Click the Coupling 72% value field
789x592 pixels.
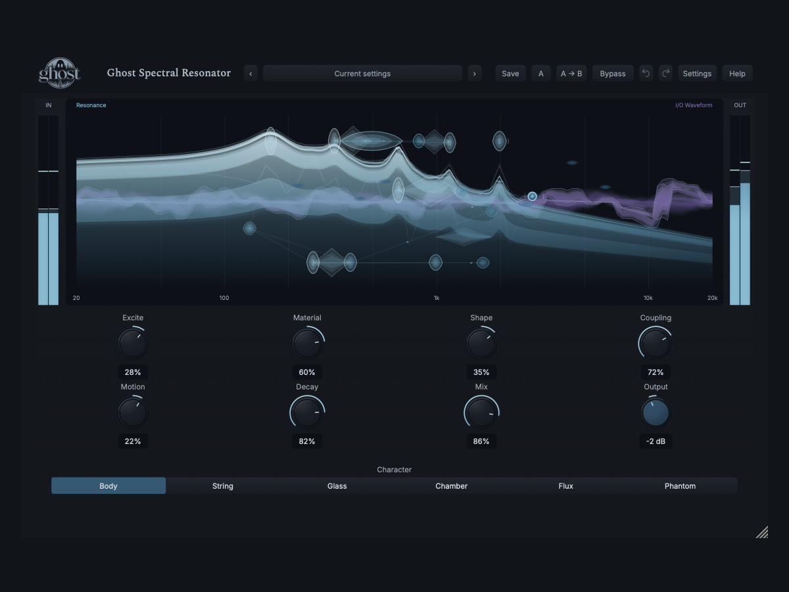[x=656, y=372]
